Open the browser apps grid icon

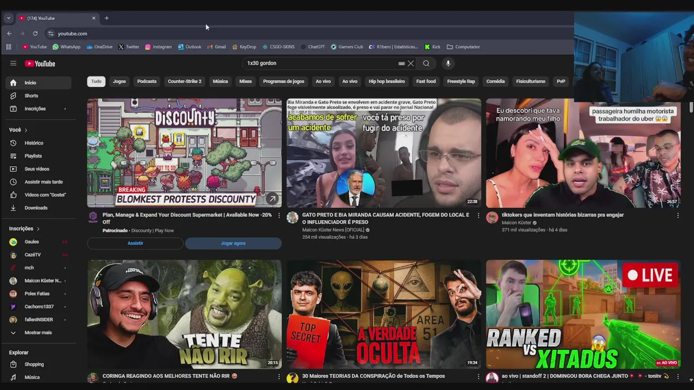[x=9, y=47]
